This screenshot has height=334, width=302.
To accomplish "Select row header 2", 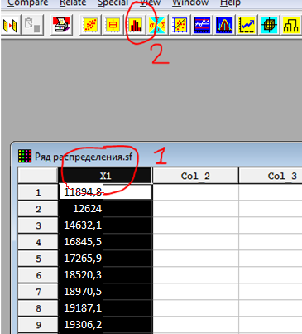I will click(38, 209).
